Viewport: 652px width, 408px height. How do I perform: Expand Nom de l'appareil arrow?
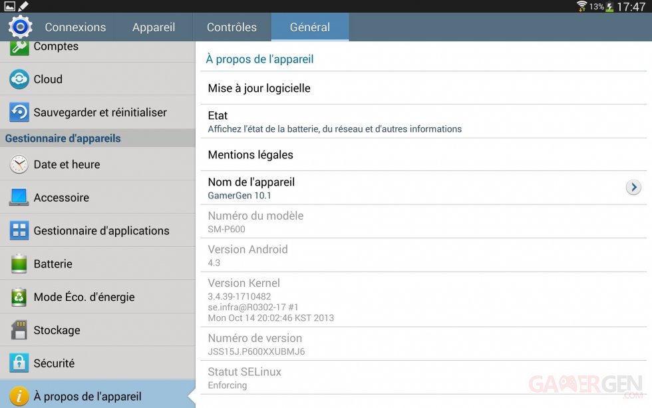coord(633,188)
